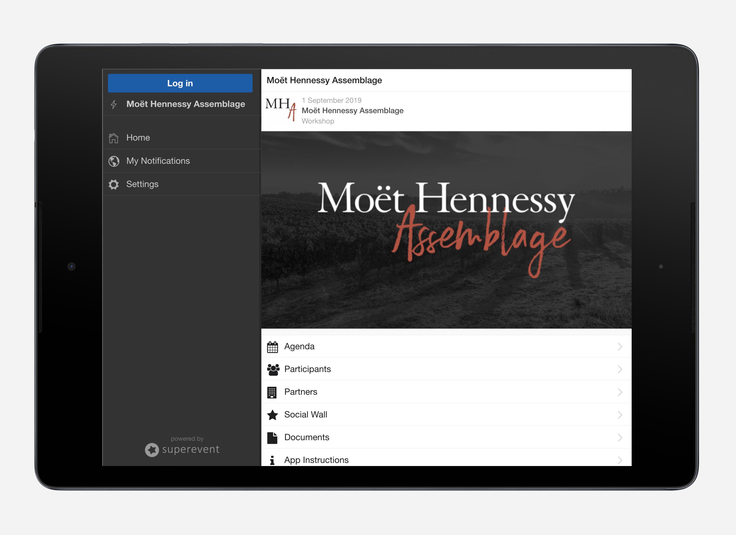Screen dimensions: 736x535
Task: Click the Participants people icon
Action: pyautogui.click(x=273, y=369)
